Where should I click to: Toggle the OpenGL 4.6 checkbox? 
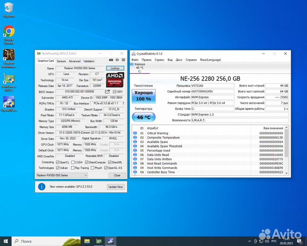[106, 168]
